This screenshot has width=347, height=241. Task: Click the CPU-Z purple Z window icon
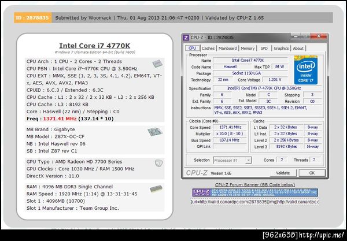(186, 38)
